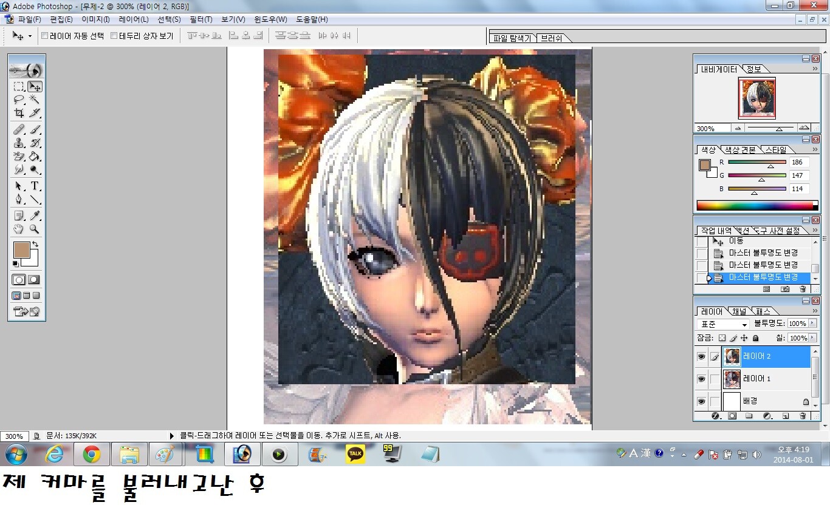Select the Lasso tool

[x=19, y=100]
